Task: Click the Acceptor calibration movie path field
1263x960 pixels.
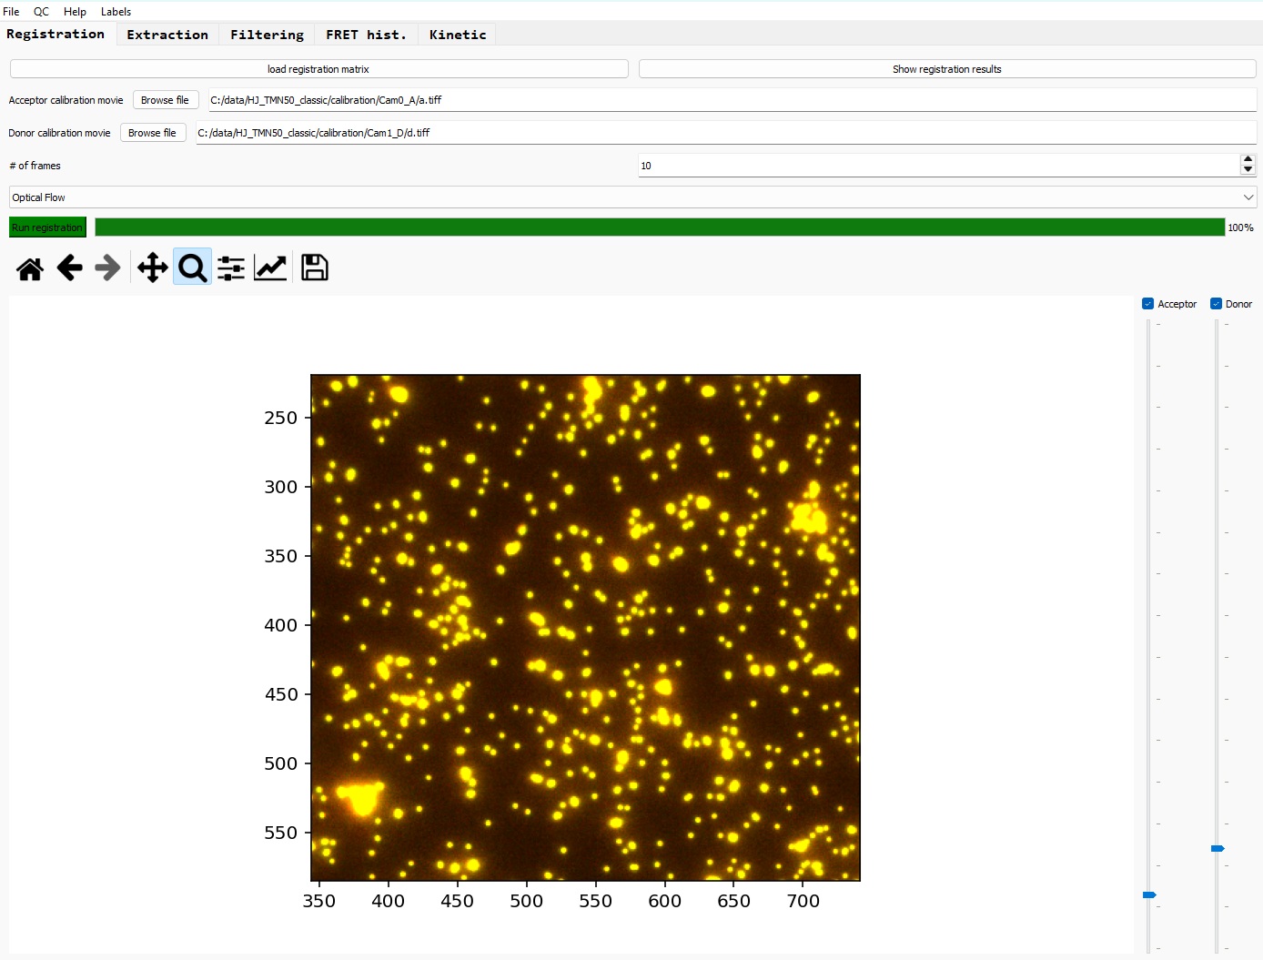Action: tap(733, 100)
